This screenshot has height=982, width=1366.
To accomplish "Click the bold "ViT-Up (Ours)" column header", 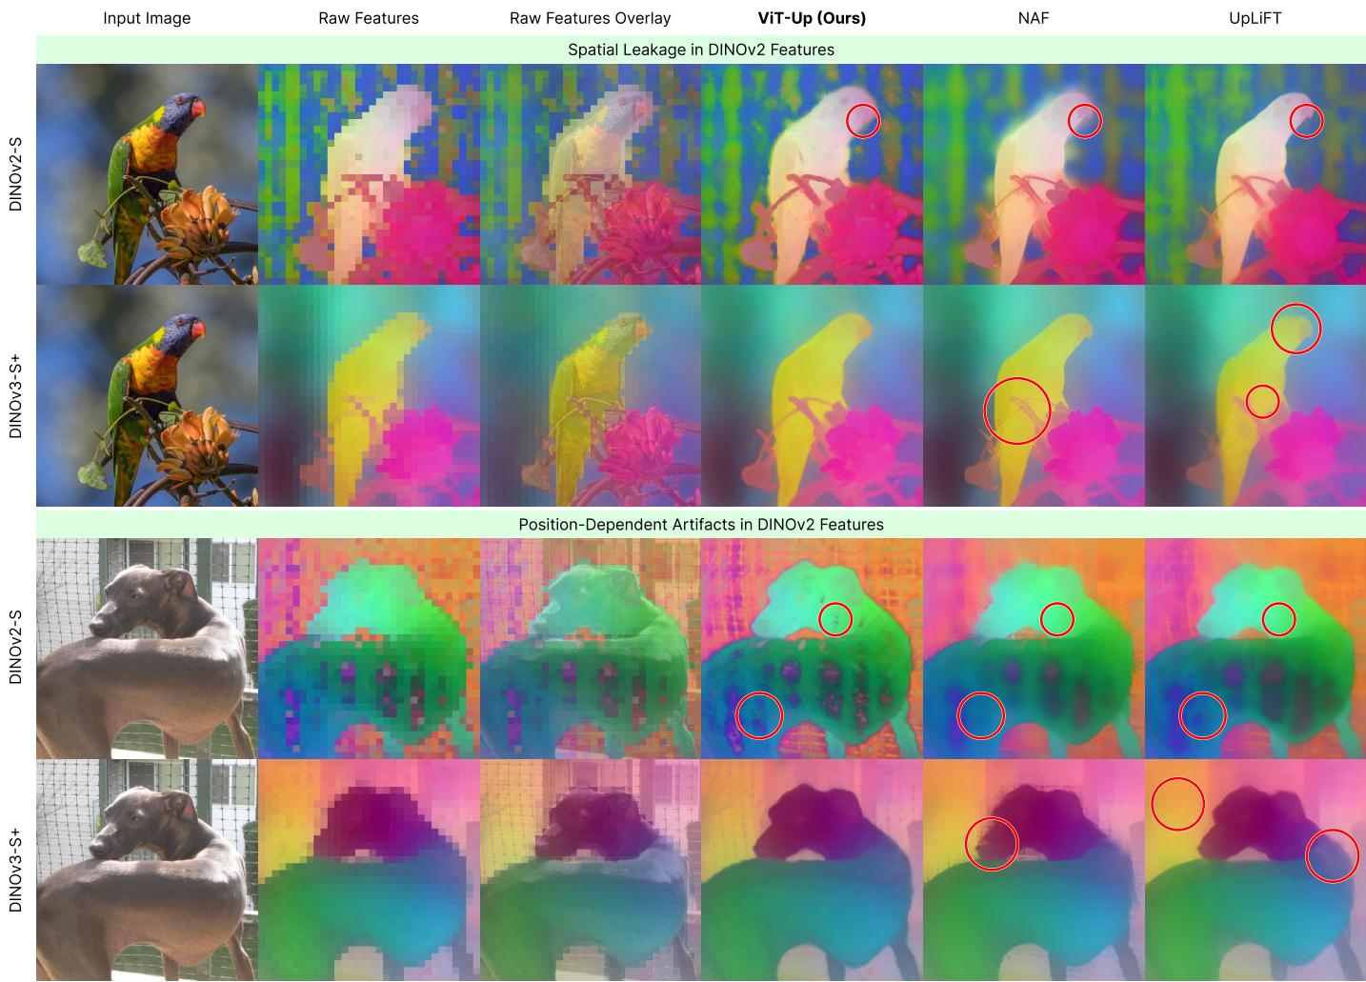I will pyautogui.click(x=812, y=18).
